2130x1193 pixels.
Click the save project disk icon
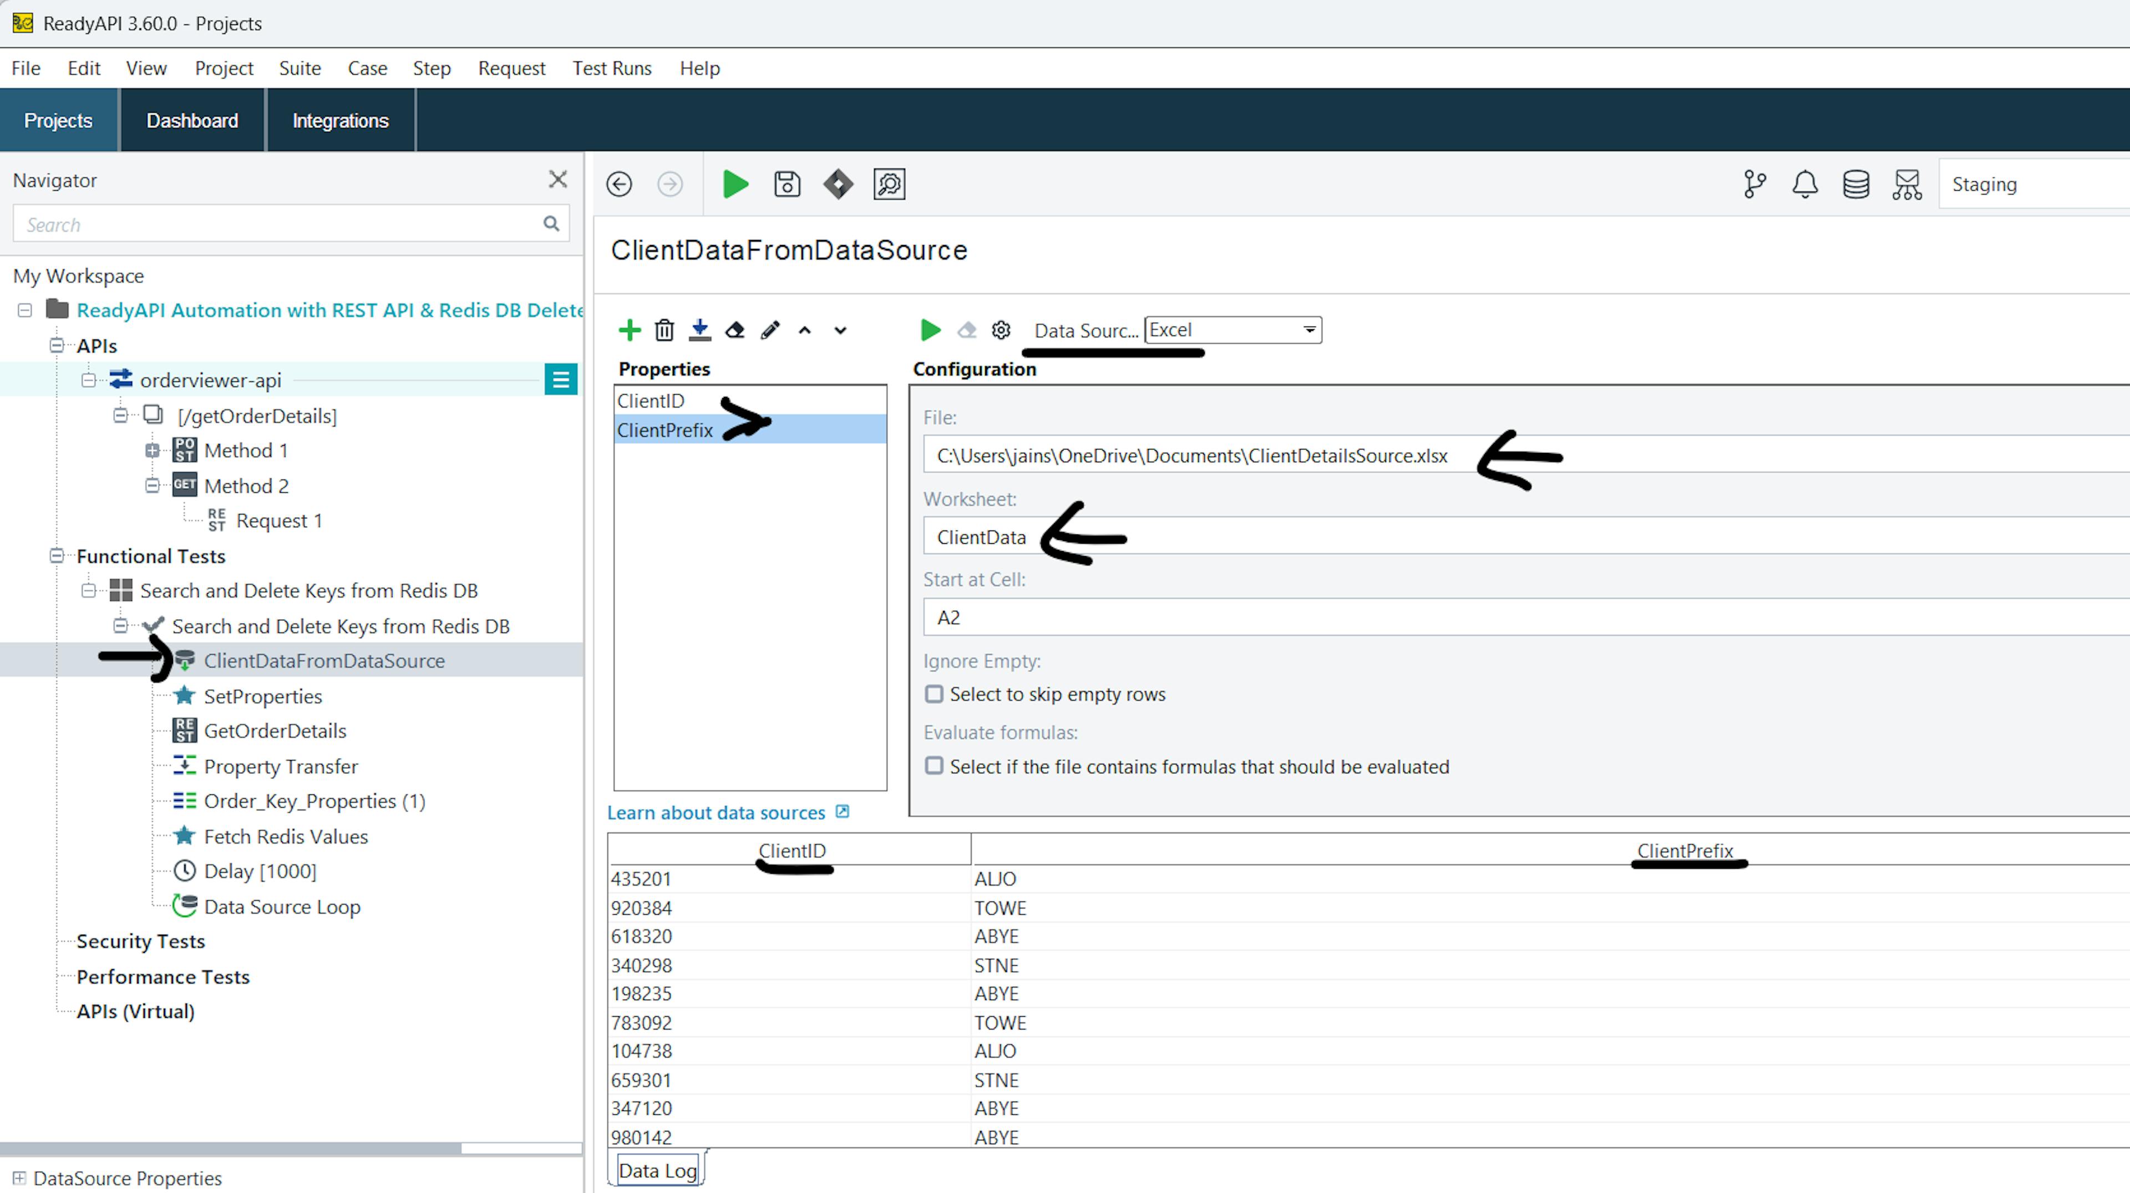787,184
